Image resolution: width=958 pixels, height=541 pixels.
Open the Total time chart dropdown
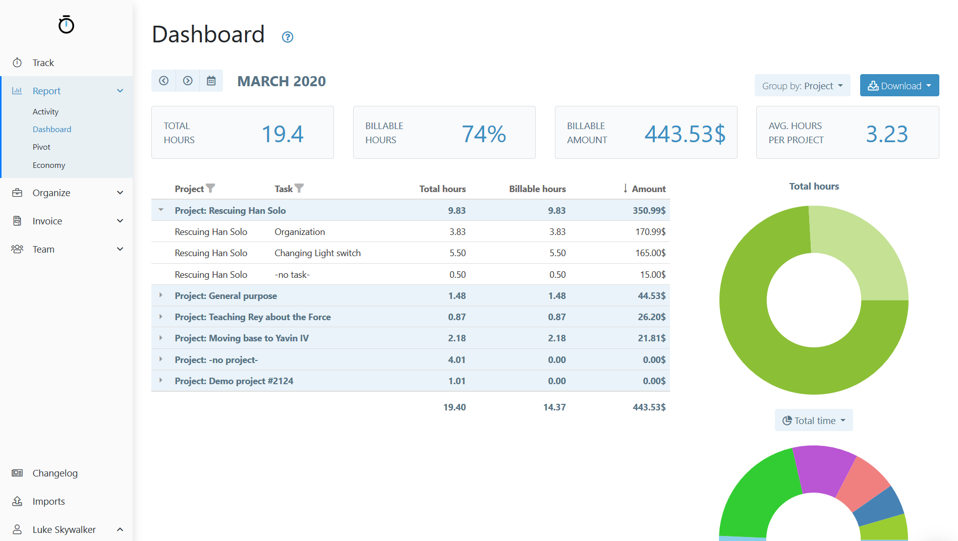click(x=813, y=420)
